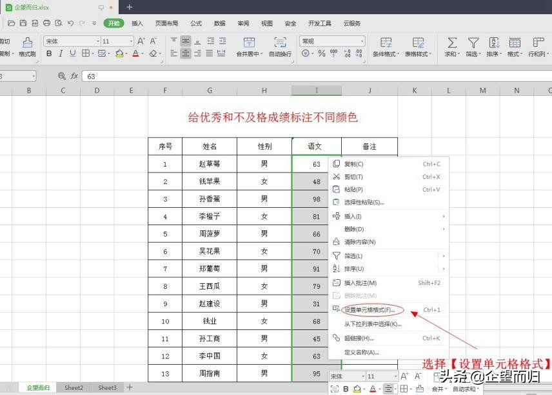
Task: Toggle center horizontal alignment in ribbon
Action: pyautogui.click(x=186, y=53)
